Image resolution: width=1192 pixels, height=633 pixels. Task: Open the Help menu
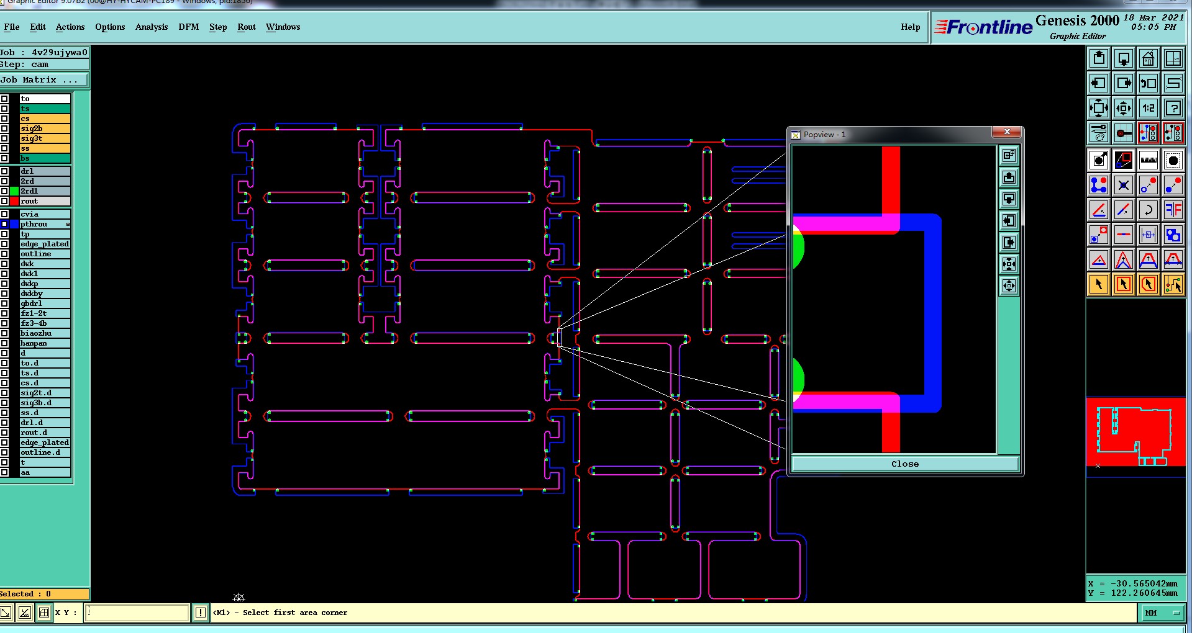tap(911, 27)
